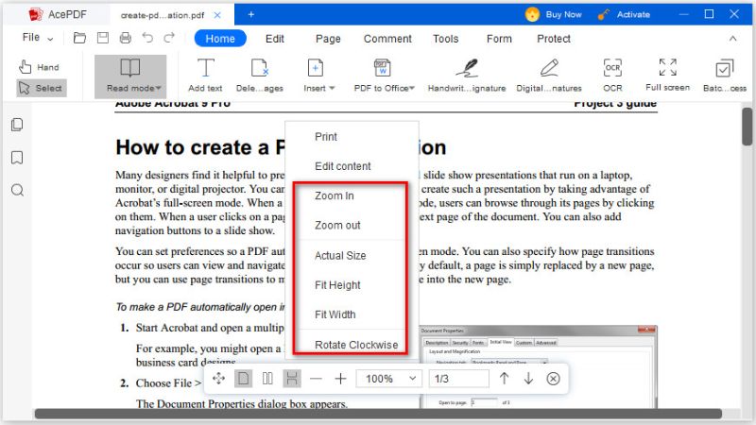Image resolution: width=756 pixels, height=425 pixels.
Task: Zoom in with the plus button
Action: click(340, 379)
